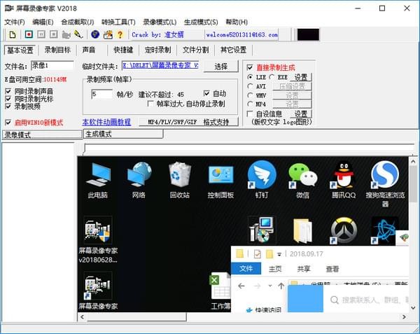Click the blue globe toolbar icon
The height and width of the screenshot is (334, 420).
coord(95,34)
